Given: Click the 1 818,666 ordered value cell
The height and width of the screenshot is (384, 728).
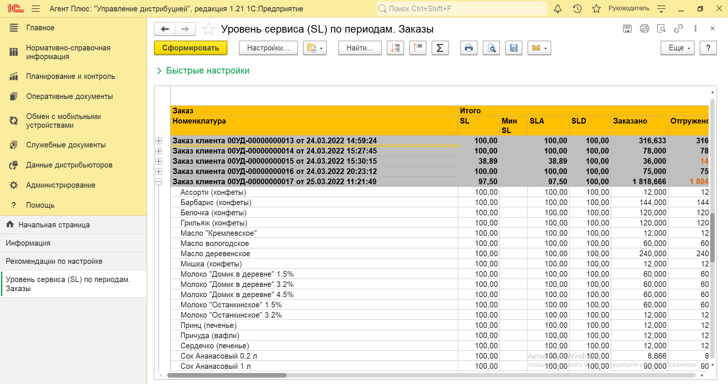Looking at the screenshot, I should pos(640,182).
